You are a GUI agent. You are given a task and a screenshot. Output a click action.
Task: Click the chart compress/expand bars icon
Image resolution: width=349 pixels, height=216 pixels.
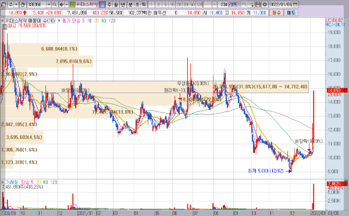tap(244, 4)
